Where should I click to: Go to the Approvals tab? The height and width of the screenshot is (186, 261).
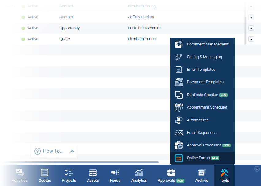tap(171, 176)
